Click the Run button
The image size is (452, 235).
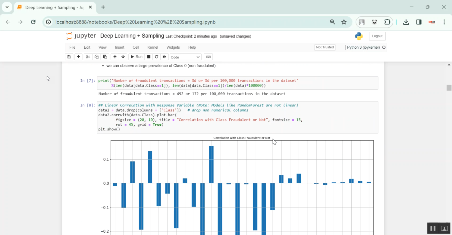point(136,57)
